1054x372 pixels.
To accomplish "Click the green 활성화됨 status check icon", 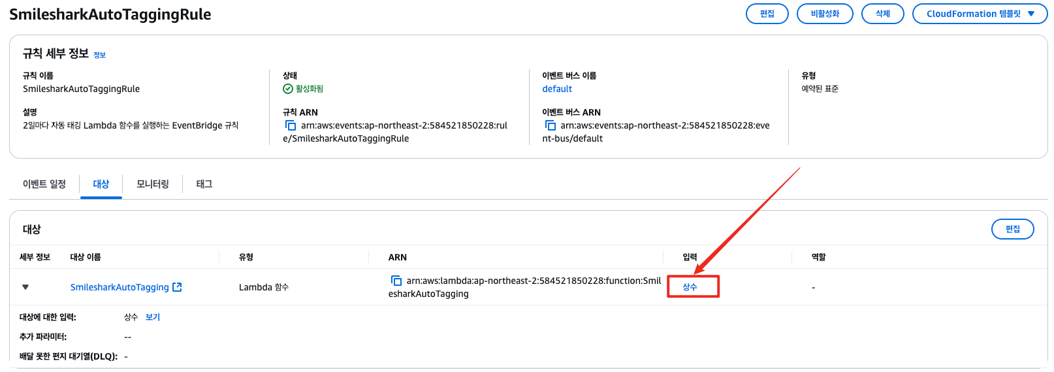I will coord(288,89).
